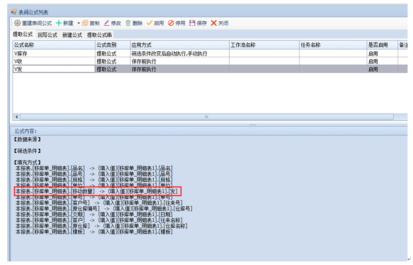The height and width of the screenshot is (265, 413).
Task: Select the V收 formula row
Action: 53,61
